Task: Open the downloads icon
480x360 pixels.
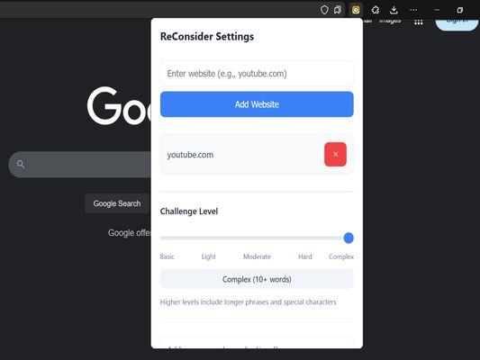Action: tap(394, 10)
